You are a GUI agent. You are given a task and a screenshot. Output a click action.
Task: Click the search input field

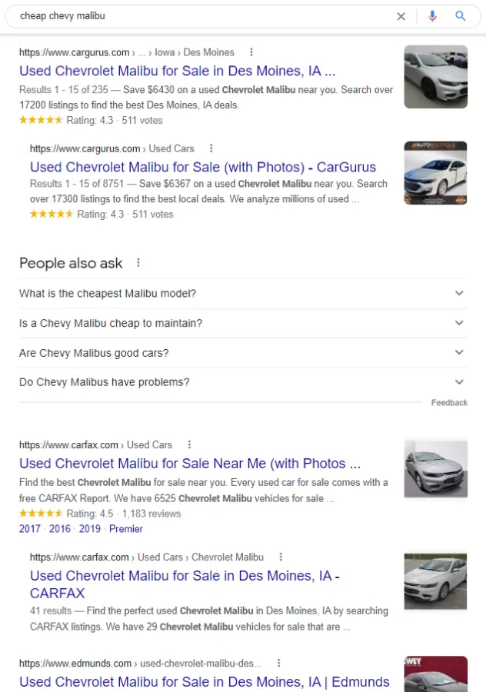pyautogui.click(x=200, y=16)
